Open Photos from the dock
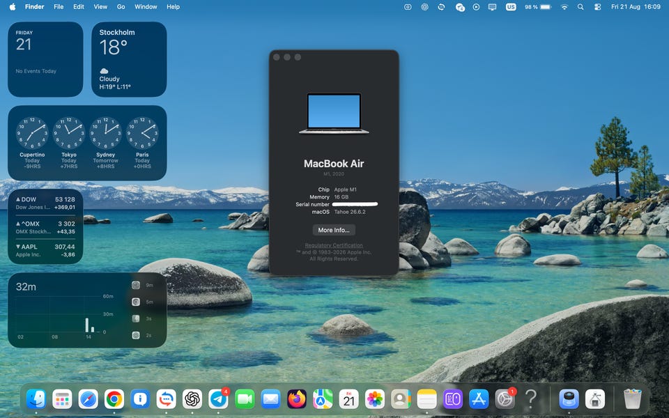This screenshot has width=669, height=418. pyautogui.click(x=375, y=399)
